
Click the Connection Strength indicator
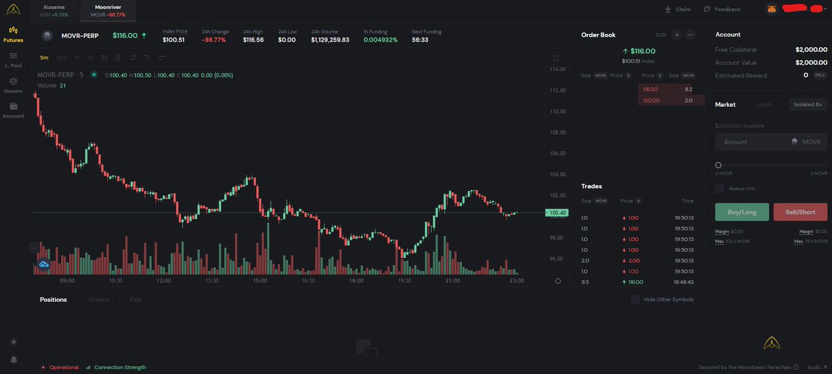[116, 367]
